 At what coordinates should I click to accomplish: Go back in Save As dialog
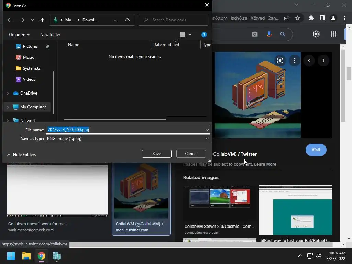[10, 20]
